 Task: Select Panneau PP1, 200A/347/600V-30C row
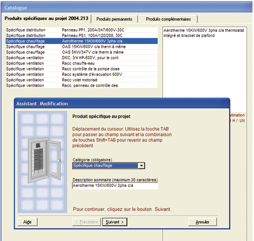coord(82,30)
